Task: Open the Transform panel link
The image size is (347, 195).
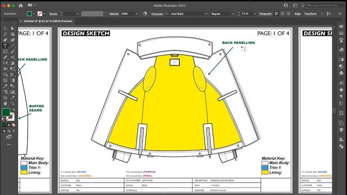Action: (x=310, y=14)
